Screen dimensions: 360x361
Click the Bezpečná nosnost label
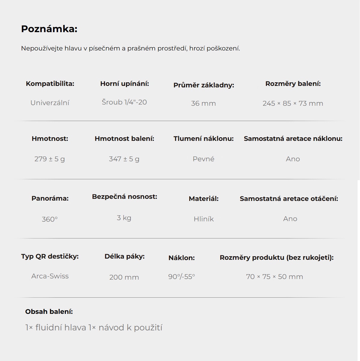[x=124, y=197]
